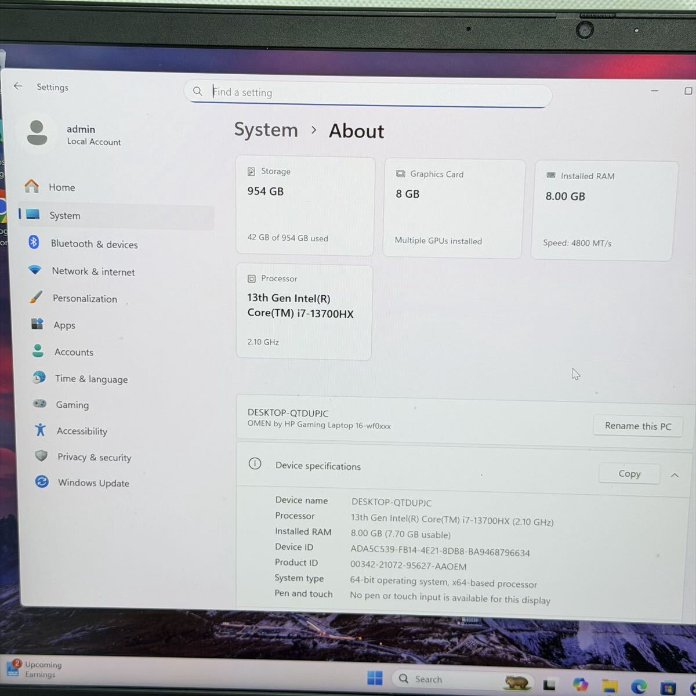Screen dimensions: 696x696
Task: Click the System breadcrumb link
Action: pyautogui.click(x=266, y=129)
